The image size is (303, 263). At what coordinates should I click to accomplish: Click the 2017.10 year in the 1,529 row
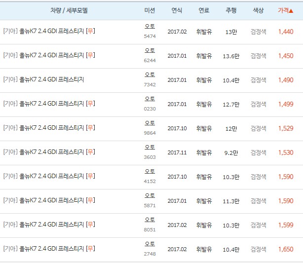tap(177, 128)
